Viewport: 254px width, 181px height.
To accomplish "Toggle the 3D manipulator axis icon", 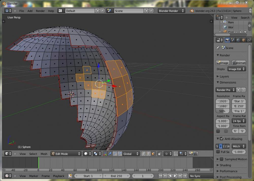I will (x=105, y=154).
